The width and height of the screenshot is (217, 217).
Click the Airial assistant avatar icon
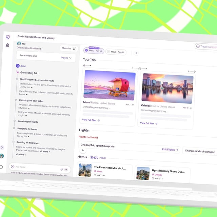click(18, 65)
